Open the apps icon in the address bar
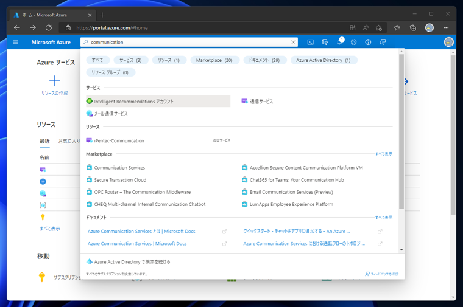Screen dimensions: 463x307 click(353, 28)
